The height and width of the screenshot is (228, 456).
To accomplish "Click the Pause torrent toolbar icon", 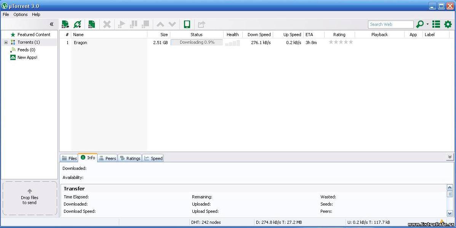I will pyautogui.click(x=133, y=24).
